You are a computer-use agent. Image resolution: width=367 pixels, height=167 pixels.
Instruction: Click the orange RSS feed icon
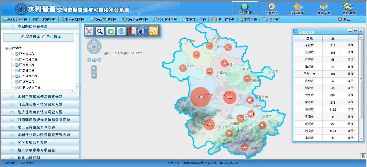click(x=154, y=31)
